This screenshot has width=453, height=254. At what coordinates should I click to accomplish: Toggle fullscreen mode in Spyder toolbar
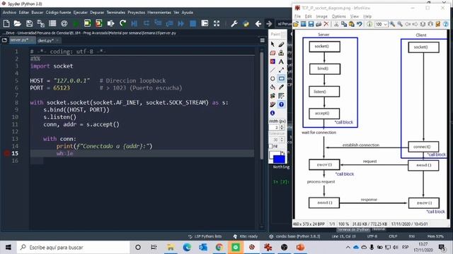(x=217, y=23)
